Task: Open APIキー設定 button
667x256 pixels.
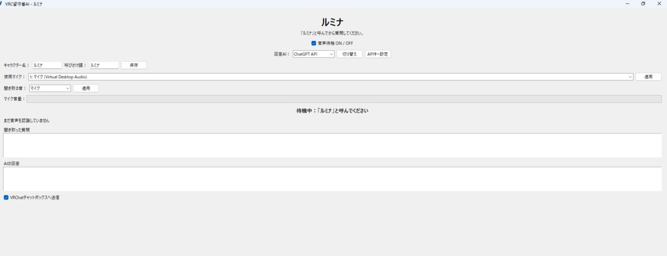Action: point(378,54)
